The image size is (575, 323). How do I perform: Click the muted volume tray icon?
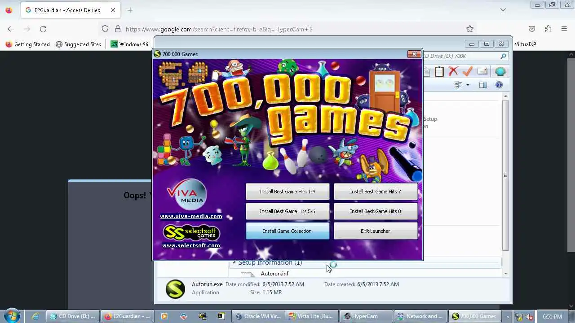[529, 317]
